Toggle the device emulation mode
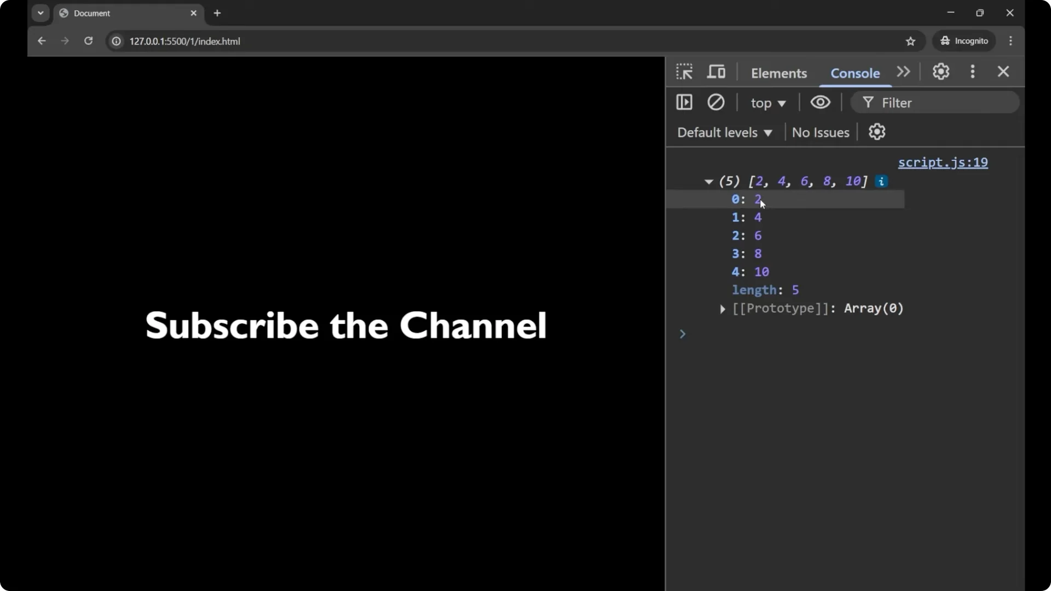This screenshot has width=1051, height=591. coord(717,72)
